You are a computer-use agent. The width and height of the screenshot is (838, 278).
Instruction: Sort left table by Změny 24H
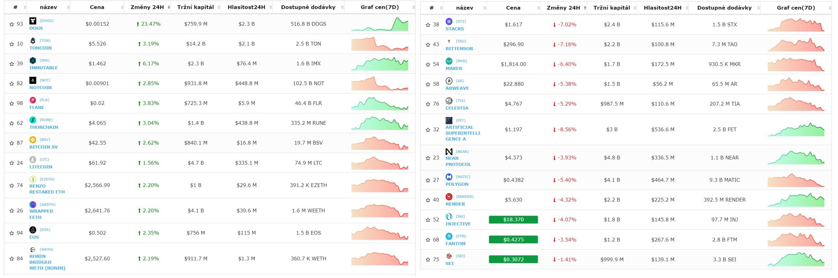pyautogui.click(x=147, y=7)
